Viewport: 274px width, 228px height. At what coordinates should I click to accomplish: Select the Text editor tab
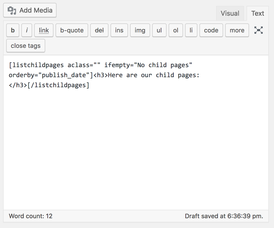point(258,13)
